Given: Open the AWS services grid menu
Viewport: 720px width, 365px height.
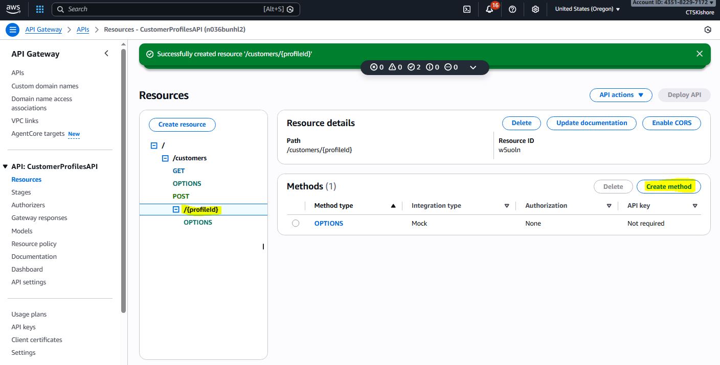Looking at the screenshot, I should (40, 9).
